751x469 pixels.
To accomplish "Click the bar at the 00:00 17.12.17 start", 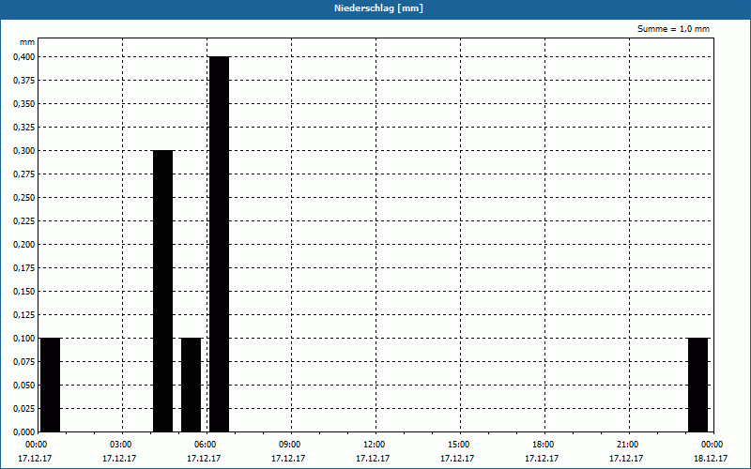I will tap(51, 385).
